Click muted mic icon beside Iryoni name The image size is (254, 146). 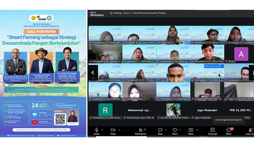pos(159,80)
